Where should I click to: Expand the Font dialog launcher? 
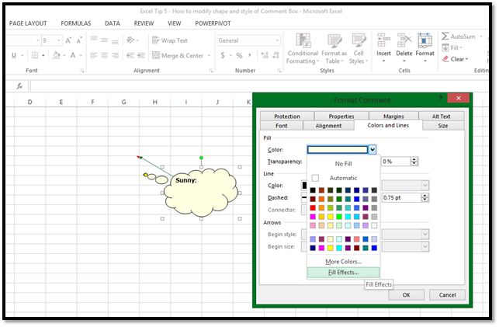pos(82,71)
